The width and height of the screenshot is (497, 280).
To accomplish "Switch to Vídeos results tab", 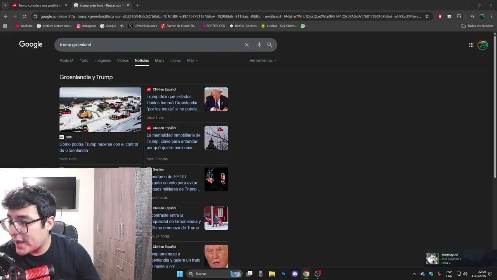I will pyautogui.click(x=123, y=60).
